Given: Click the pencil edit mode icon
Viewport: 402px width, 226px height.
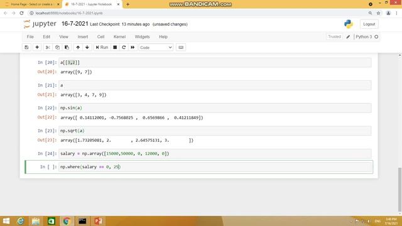Looking at the screenshot, I should (348, 37).
